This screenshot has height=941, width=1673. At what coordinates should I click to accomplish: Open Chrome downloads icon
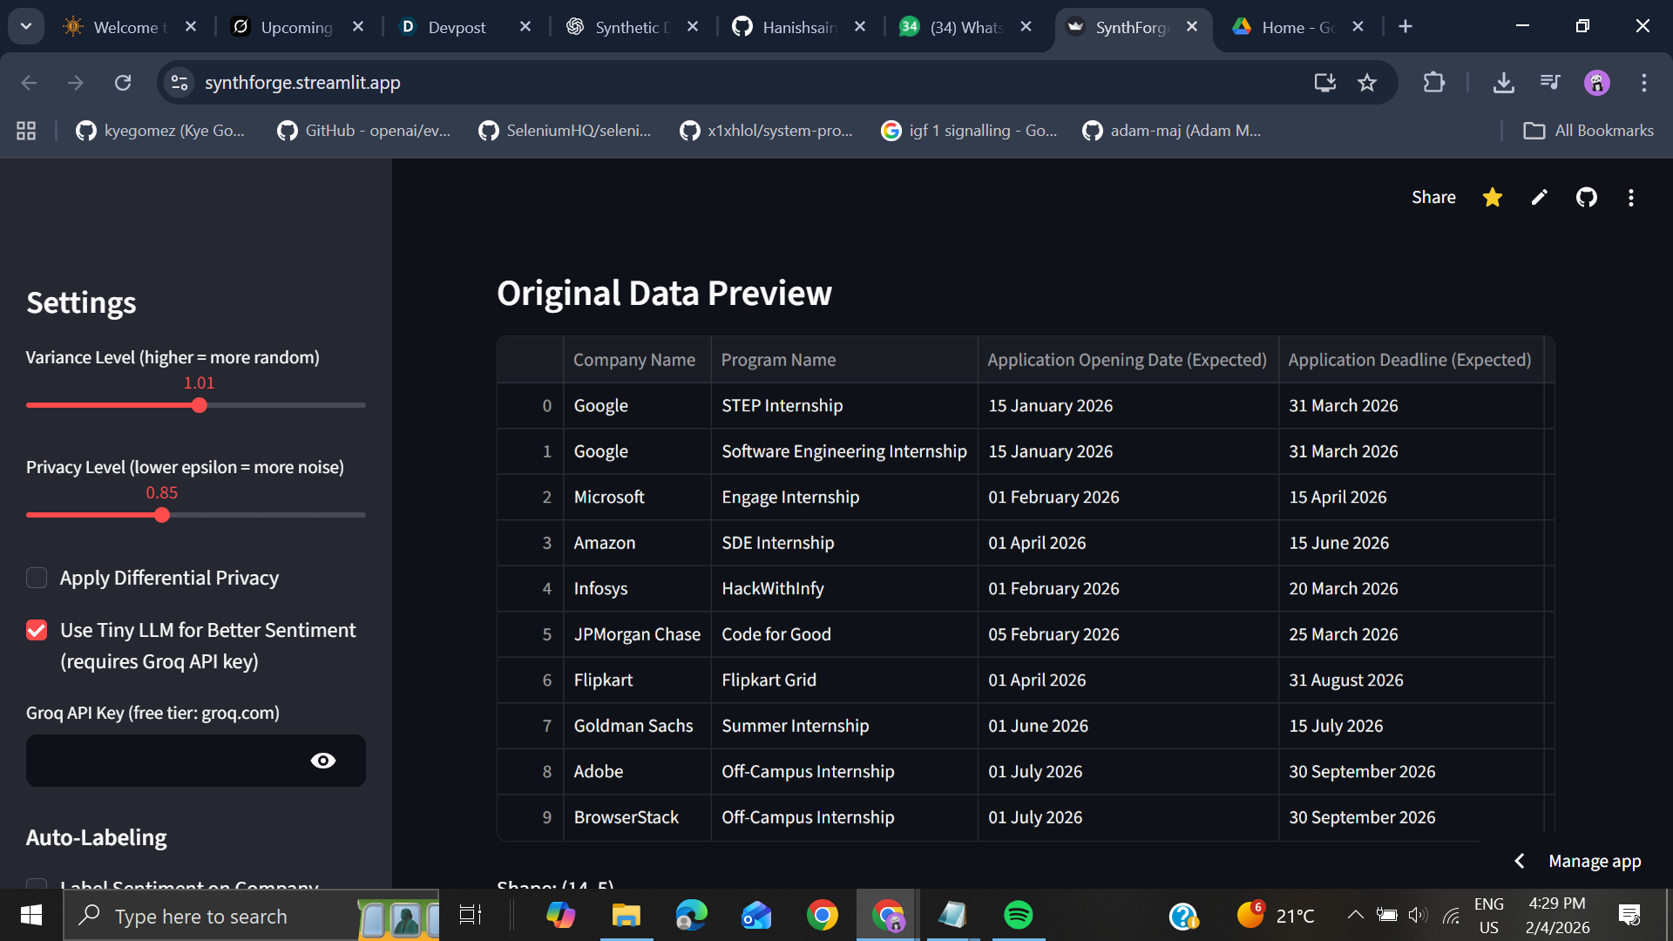(x=1503, y=83)
